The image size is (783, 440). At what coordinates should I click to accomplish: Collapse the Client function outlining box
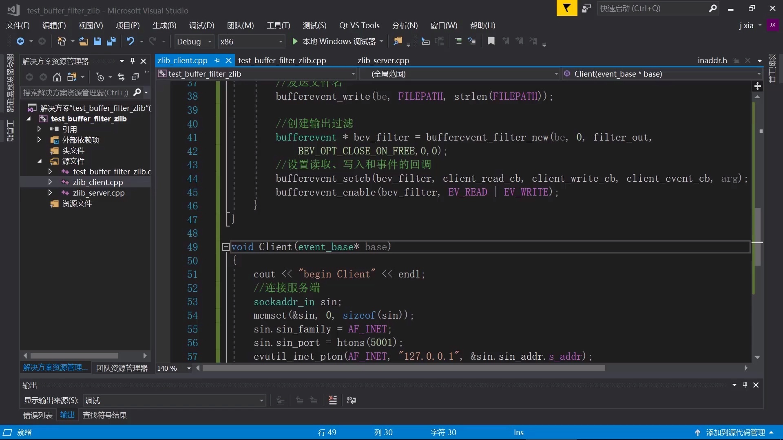coord(226,247)
